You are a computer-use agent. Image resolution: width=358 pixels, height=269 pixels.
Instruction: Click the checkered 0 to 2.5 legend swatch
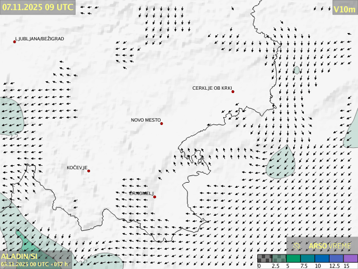265,259
